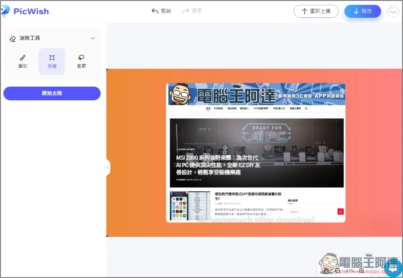The image size is (403, 278).
Task: Click the PicWish logo
Action: click(25, 11)
